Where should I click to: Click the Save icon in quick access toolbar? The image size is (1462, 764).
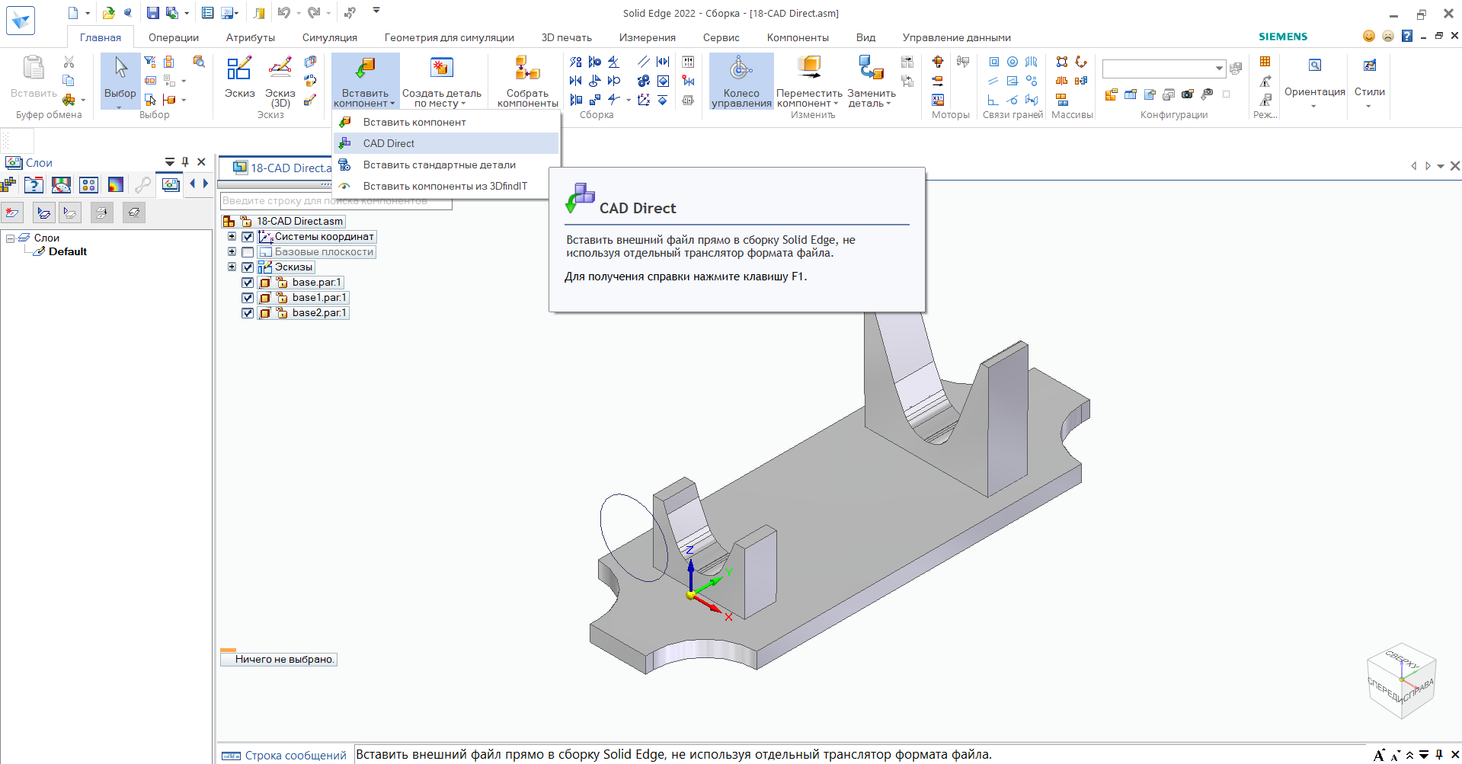153,13
